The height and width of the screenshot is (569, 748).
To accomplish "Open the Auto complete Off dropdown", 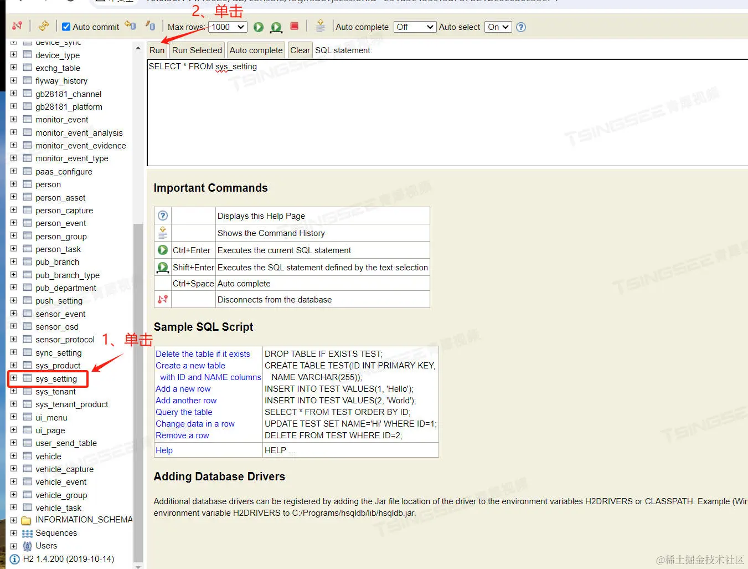I will (x=415, y=27).
